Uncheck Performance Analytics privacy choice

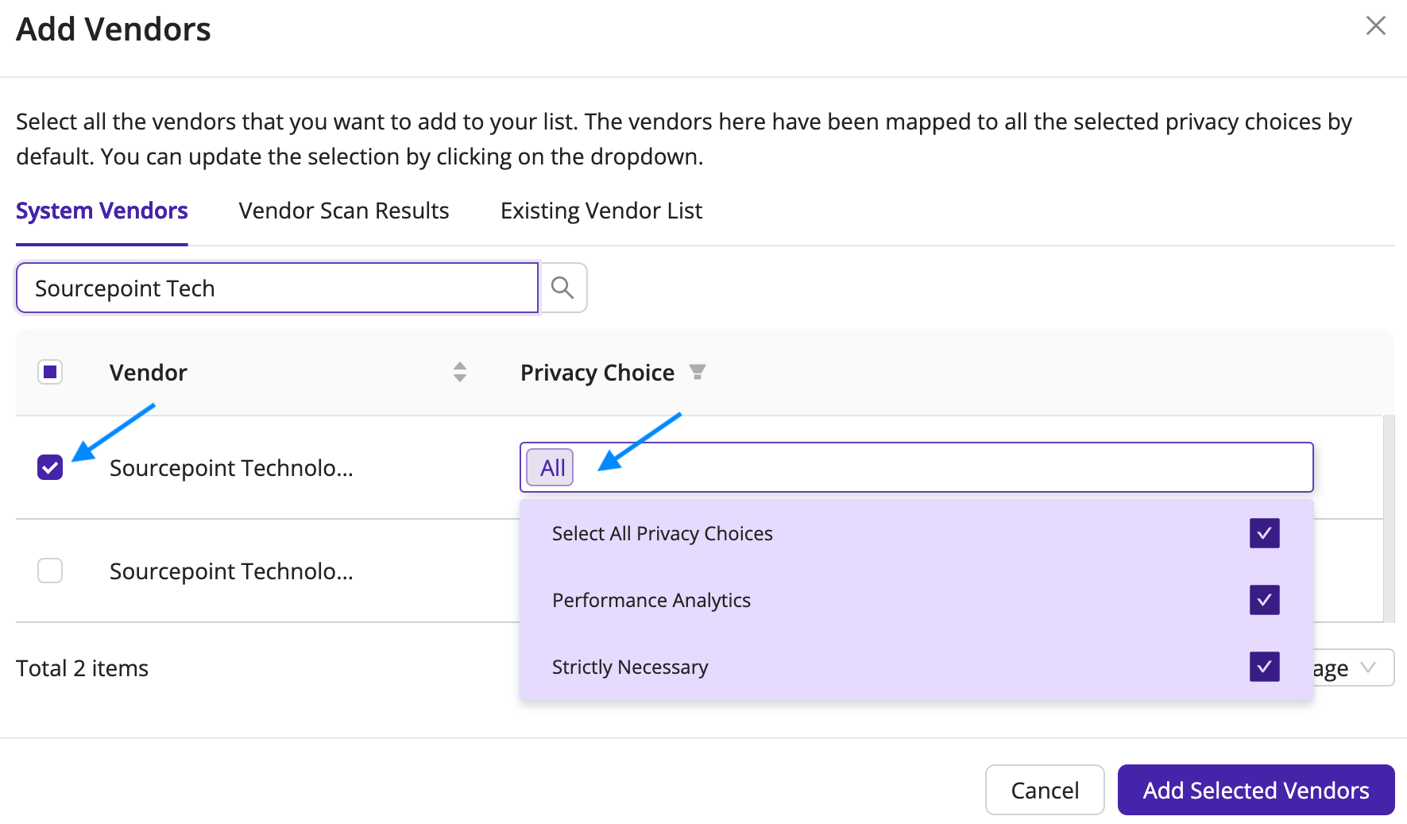pos(1265,600)
